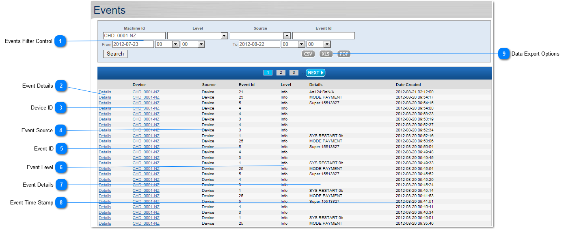The image size is (566, 230).
Task: Click annotation marker 1 for Events Filter Control
Action: coord(60,41)
